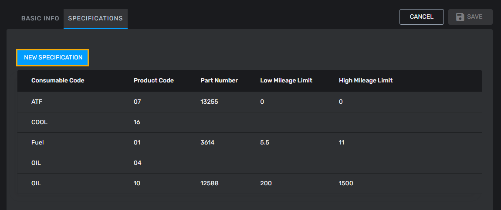Click the Product Code column header
The width and height of the screenshot is (501, 210).
[153, 81]
